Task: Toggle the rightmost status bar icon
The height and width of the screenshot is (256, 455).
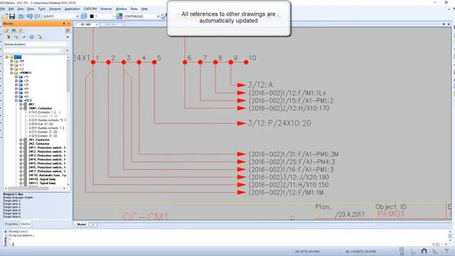Action: click(447, 251)
